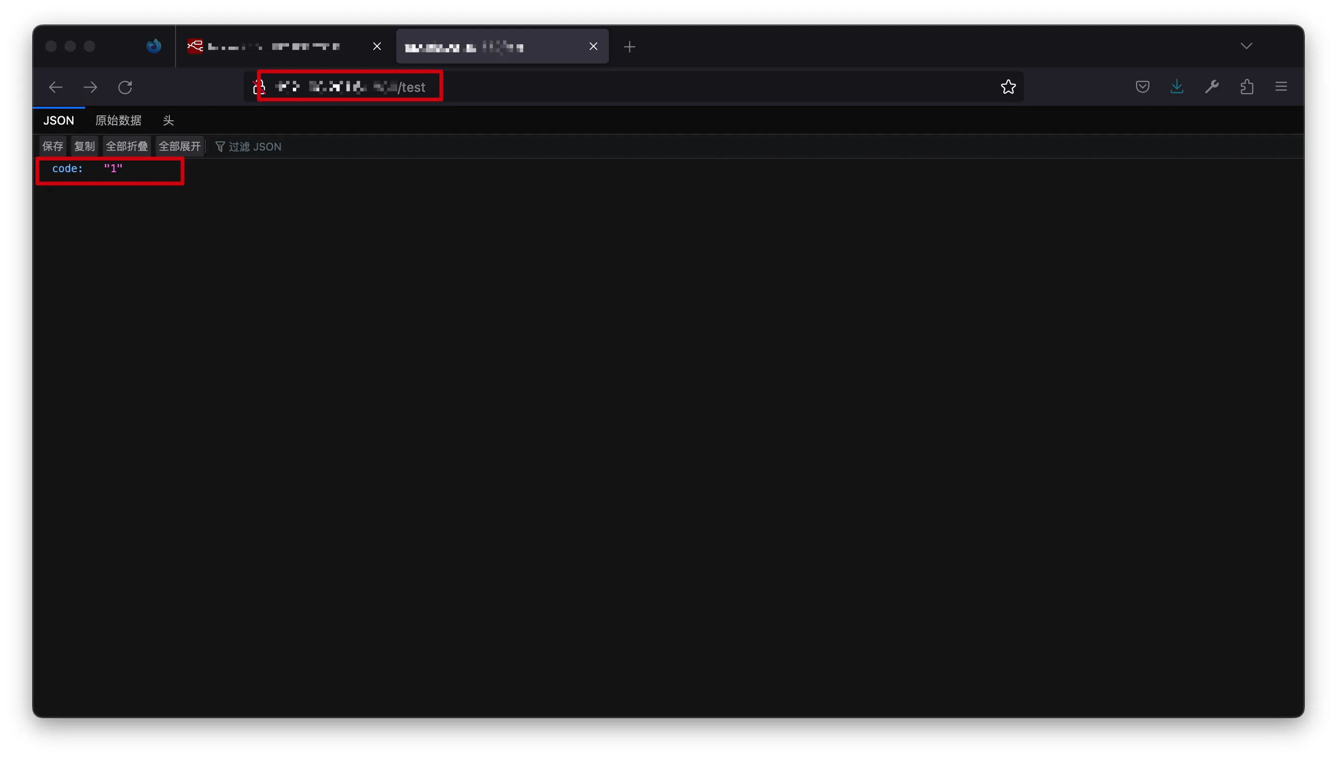This screenshot has height=758, width=1337.
Task: Bookmark this page with the star icon
Action: coord(1008,87)
